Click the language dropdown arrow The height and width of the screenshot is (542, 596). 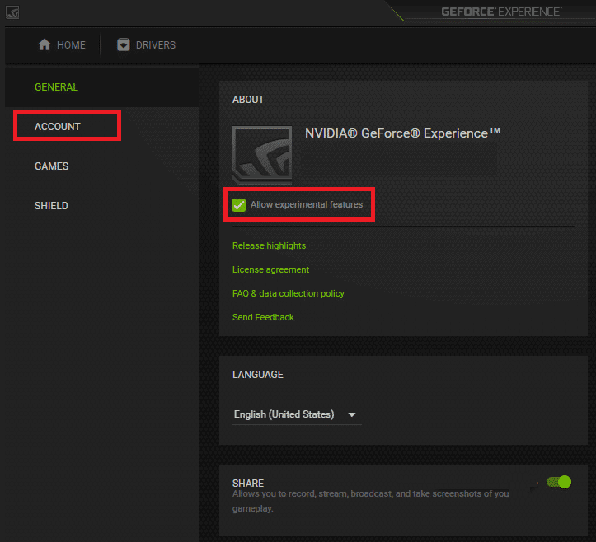[352, 415]
